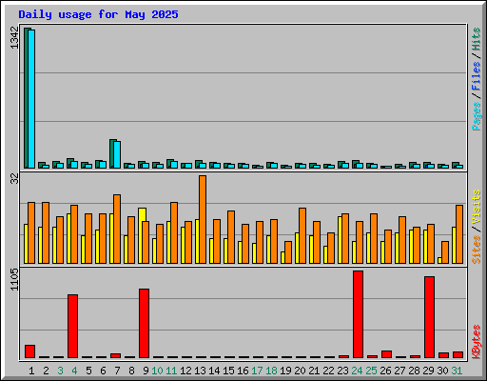Click day label 24 on the x-axis
The height and width of the screenshot is (381, 487).
[357, 371]
